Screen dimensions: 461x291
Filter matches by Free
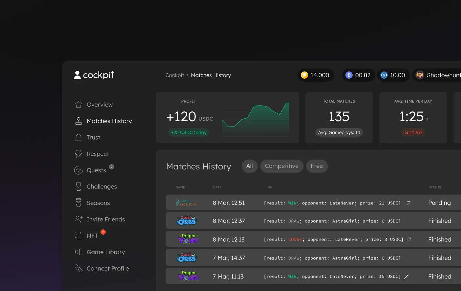point(317,166)
